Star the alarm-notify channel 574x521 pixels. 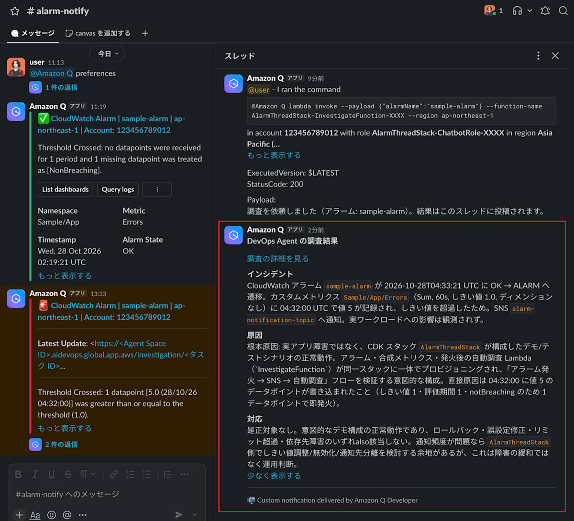coord(15,11)
